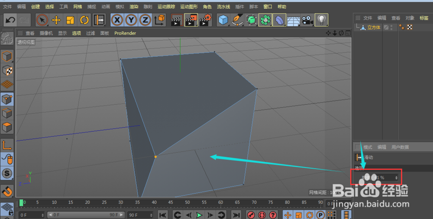Click the Redo arrow icon

(x=24, y=20)
